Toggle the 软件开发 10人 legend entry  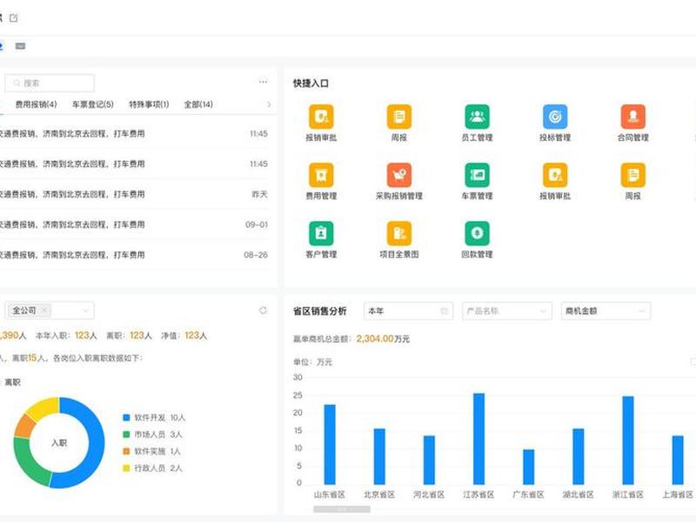pyautogui.click(x=154, y=418)
